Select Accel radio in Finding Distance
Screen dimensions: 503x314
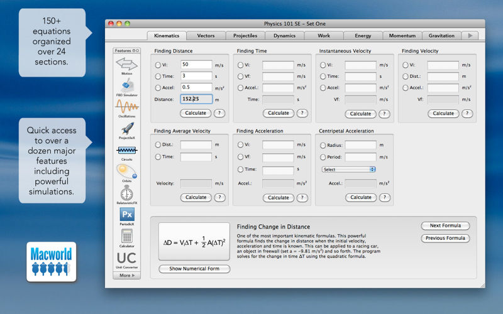158,88
